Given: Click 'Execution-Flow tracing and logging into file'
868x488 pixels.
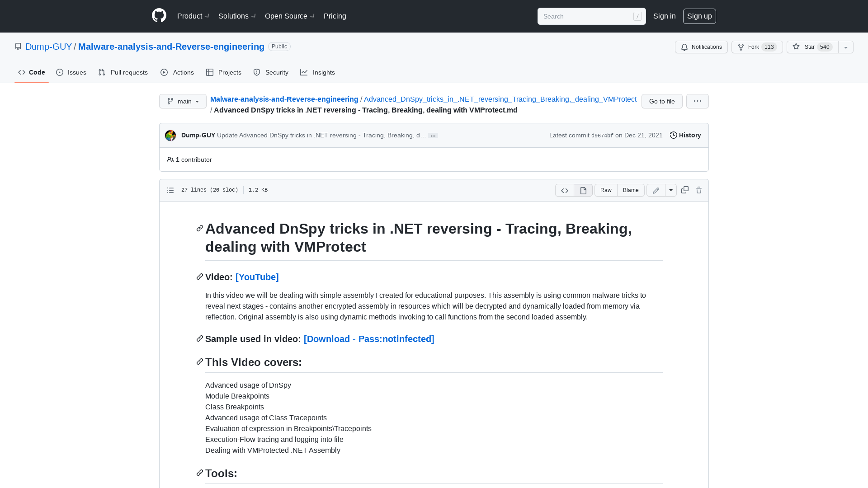Looking at the screenshot, I should (x=274, y=439).
